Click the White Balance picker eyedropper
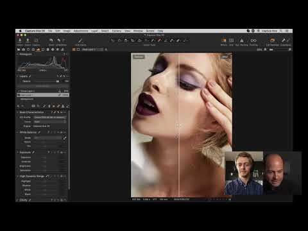Image resolution: width=308 pixels, height=231 pixels. pos(64,138)
